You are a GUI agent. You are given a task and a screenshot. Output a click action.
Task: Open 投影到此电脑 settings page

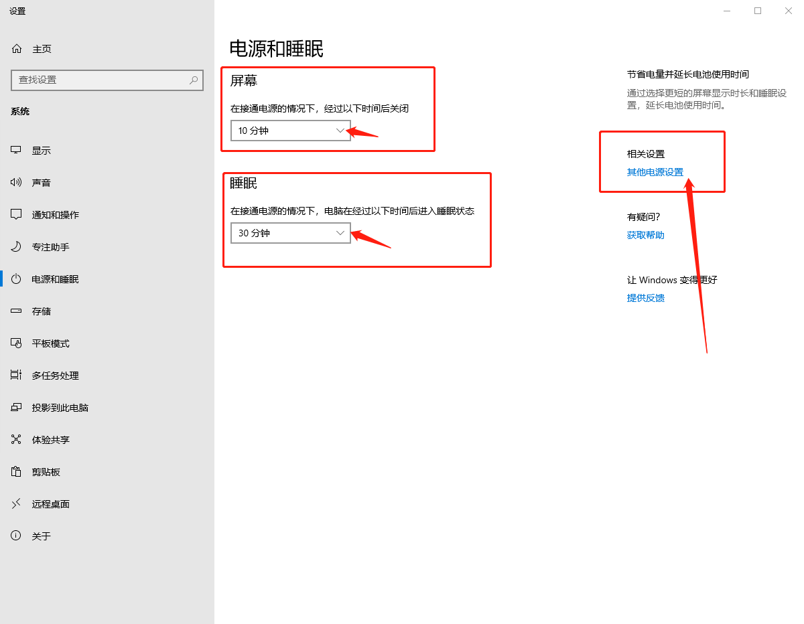(60, 408)
